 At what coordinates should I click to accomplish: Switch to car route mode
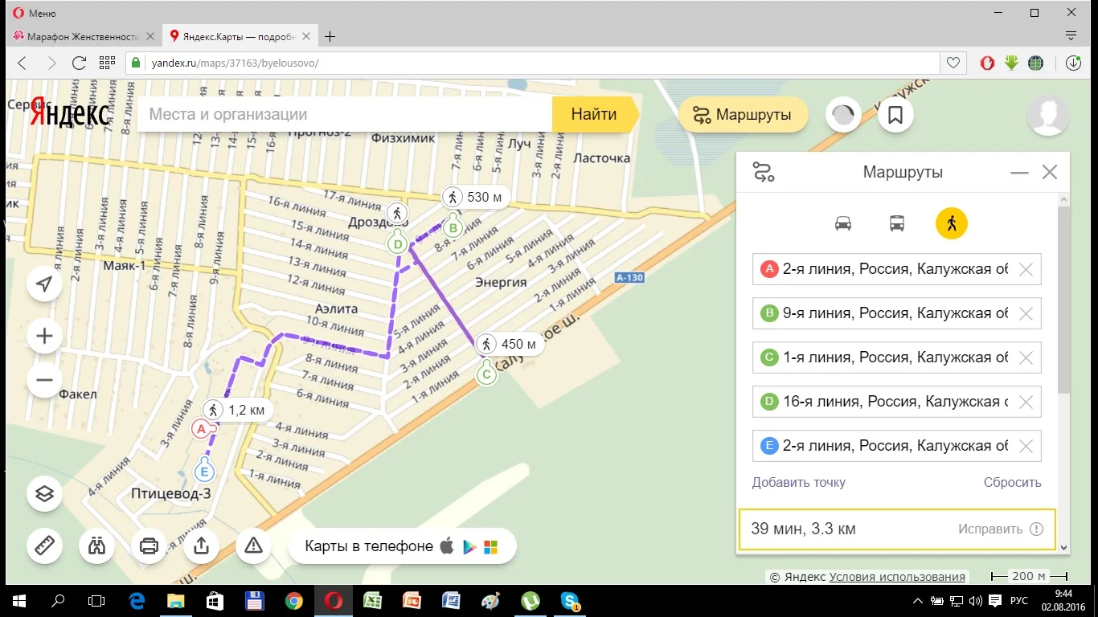coord(843,223)
